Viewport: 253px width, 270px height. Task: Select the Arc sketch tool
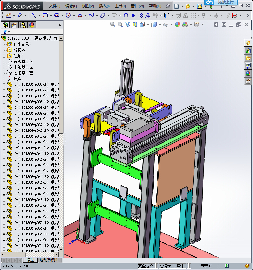(x=80, y=16)
